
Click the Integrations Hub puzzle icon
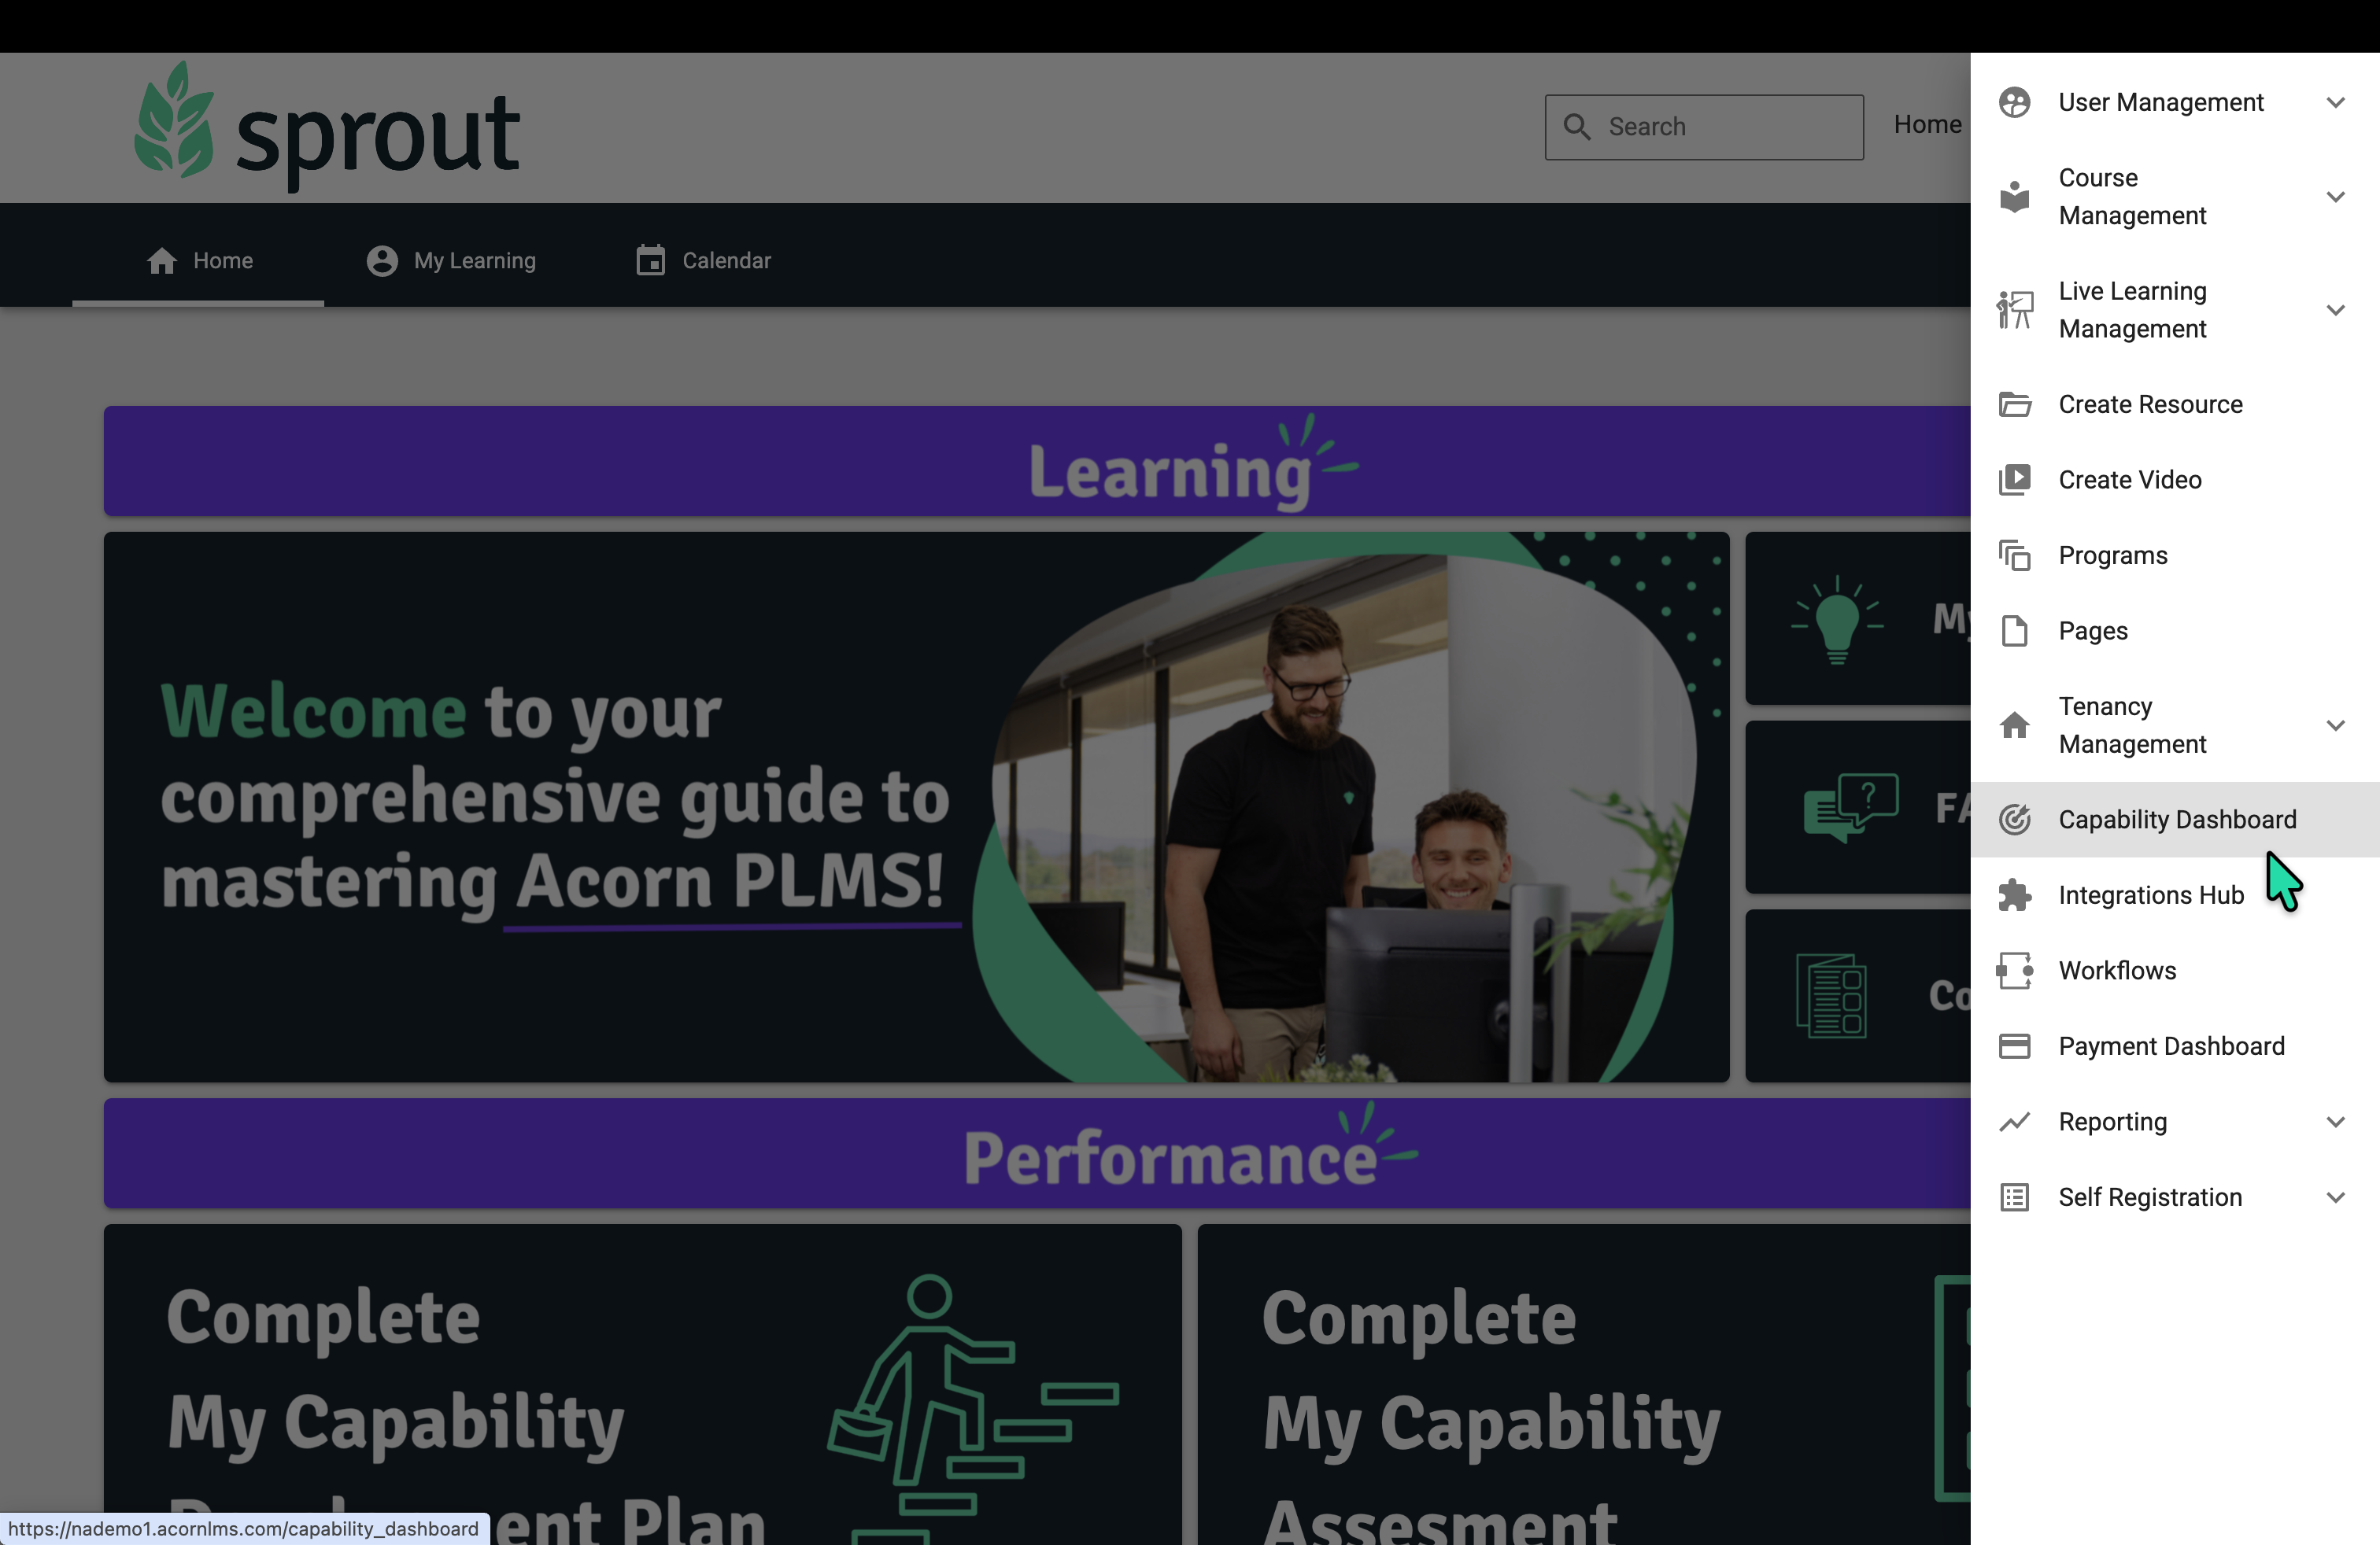[2014, 895]
